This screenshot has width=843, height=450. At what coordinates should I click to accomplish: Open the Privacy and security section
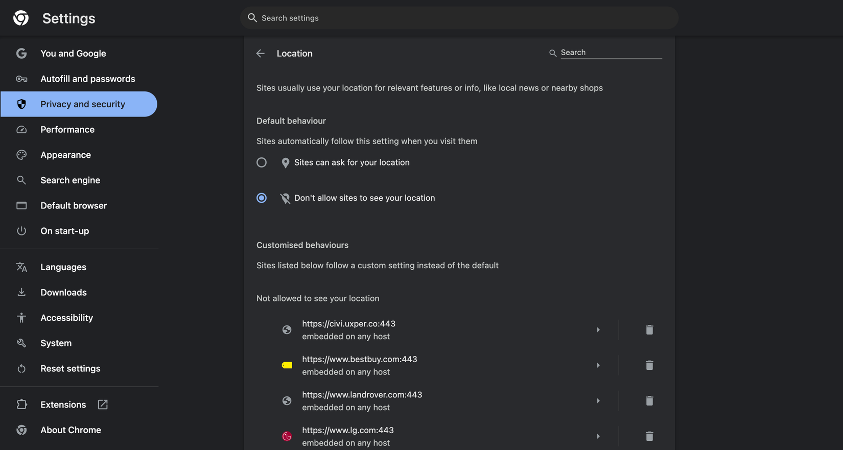[82, 104]
